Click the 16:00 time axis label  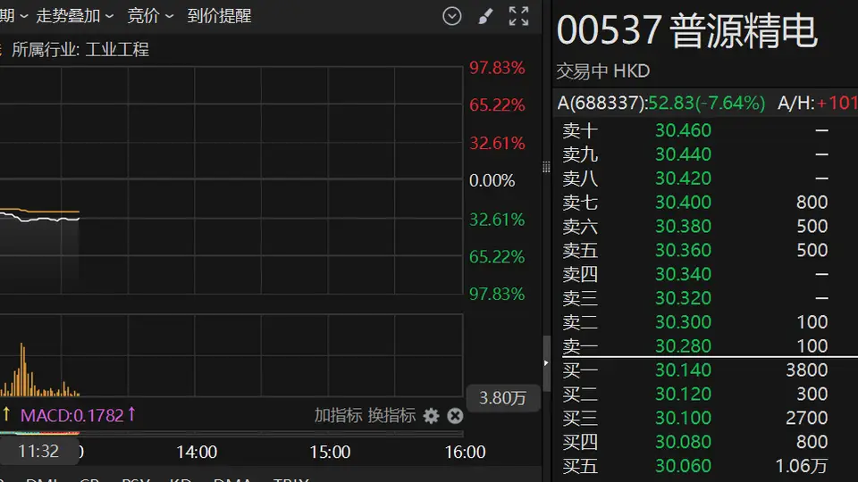coord(465,452)
